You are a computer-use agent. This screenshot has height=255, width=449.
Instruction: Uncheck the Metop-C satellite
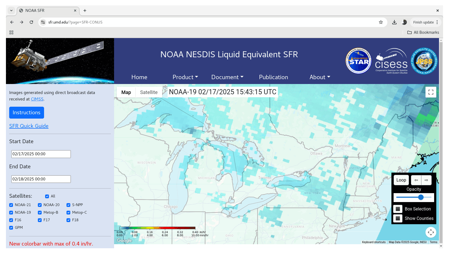tap(68, 213)
